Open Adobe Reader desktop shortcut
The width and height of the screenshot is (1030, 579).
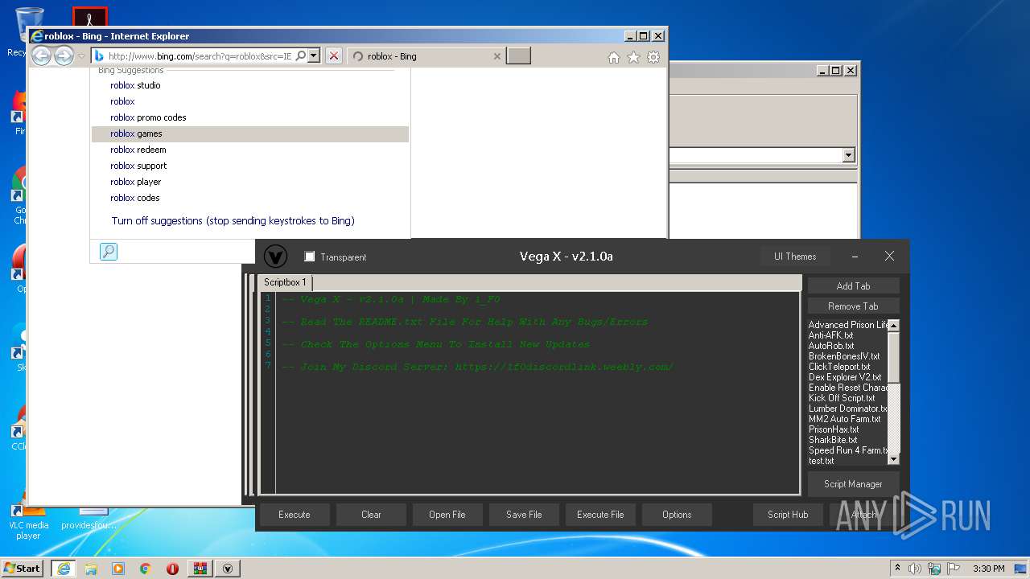(89, 18)
